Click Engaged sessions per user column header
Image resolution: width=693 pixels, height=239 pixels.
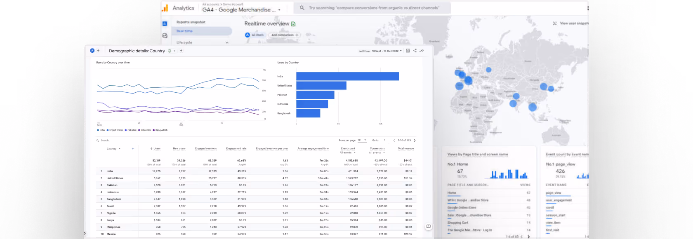click(x=272, y=148)
